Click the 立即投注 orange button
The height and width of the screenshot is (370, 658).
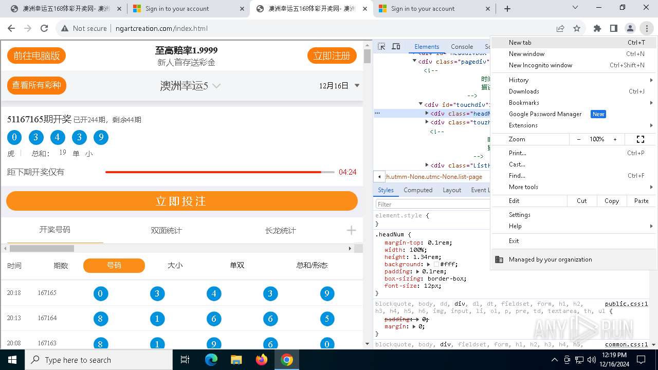[181, 201]
